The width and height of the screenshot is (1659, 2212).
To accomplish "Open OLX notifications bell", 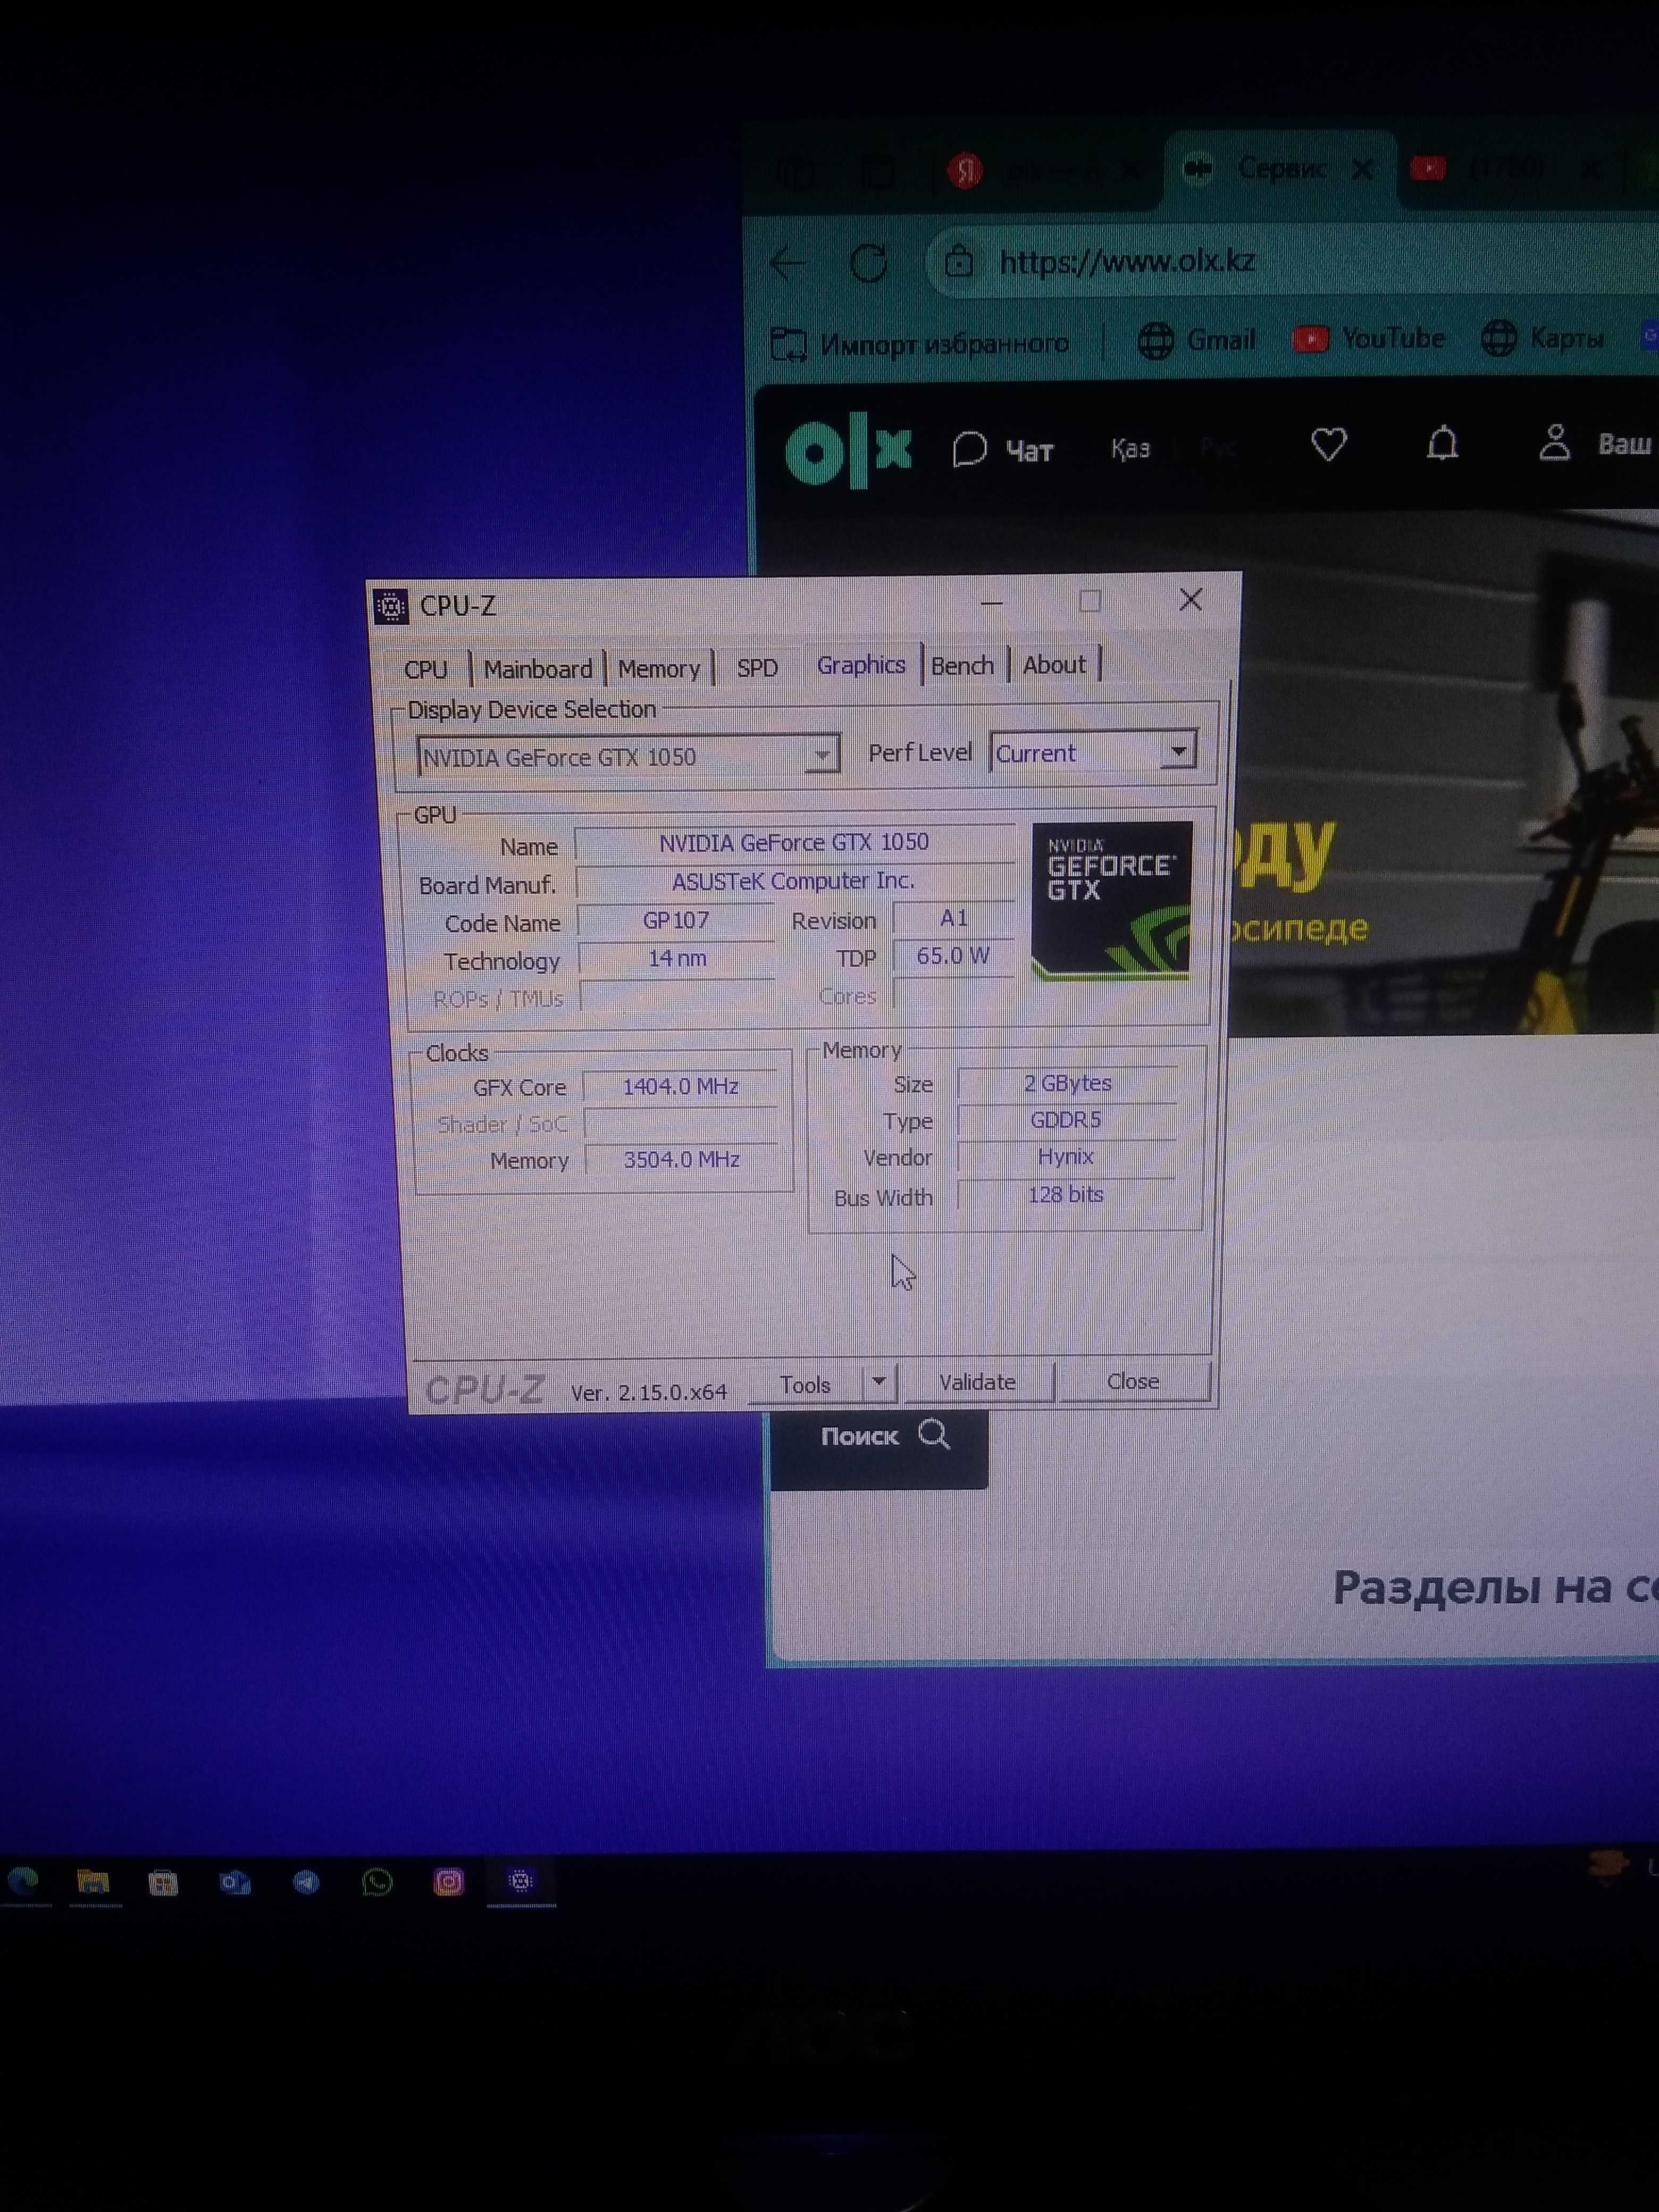I will (1441, 443).
